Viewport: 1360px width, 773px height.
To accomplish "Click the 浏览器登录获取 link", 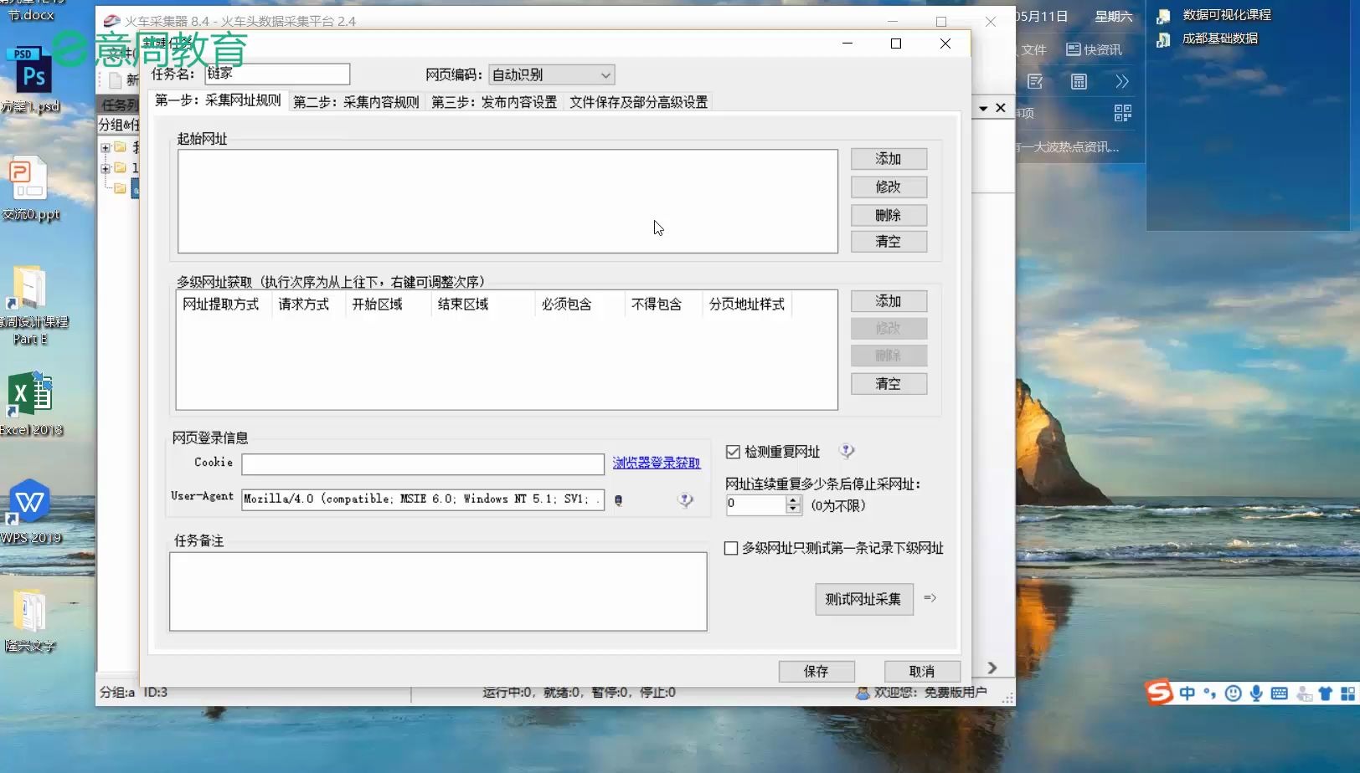I will (x=657, y=463).
